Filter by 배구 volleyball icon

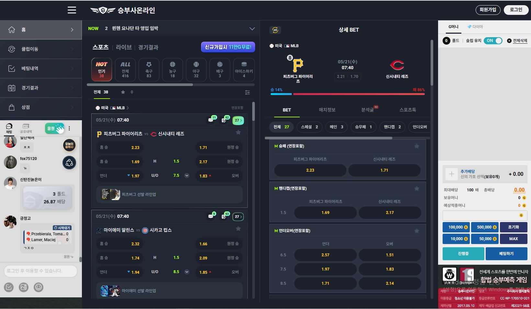pyautogui.click(x=220, y=69)
